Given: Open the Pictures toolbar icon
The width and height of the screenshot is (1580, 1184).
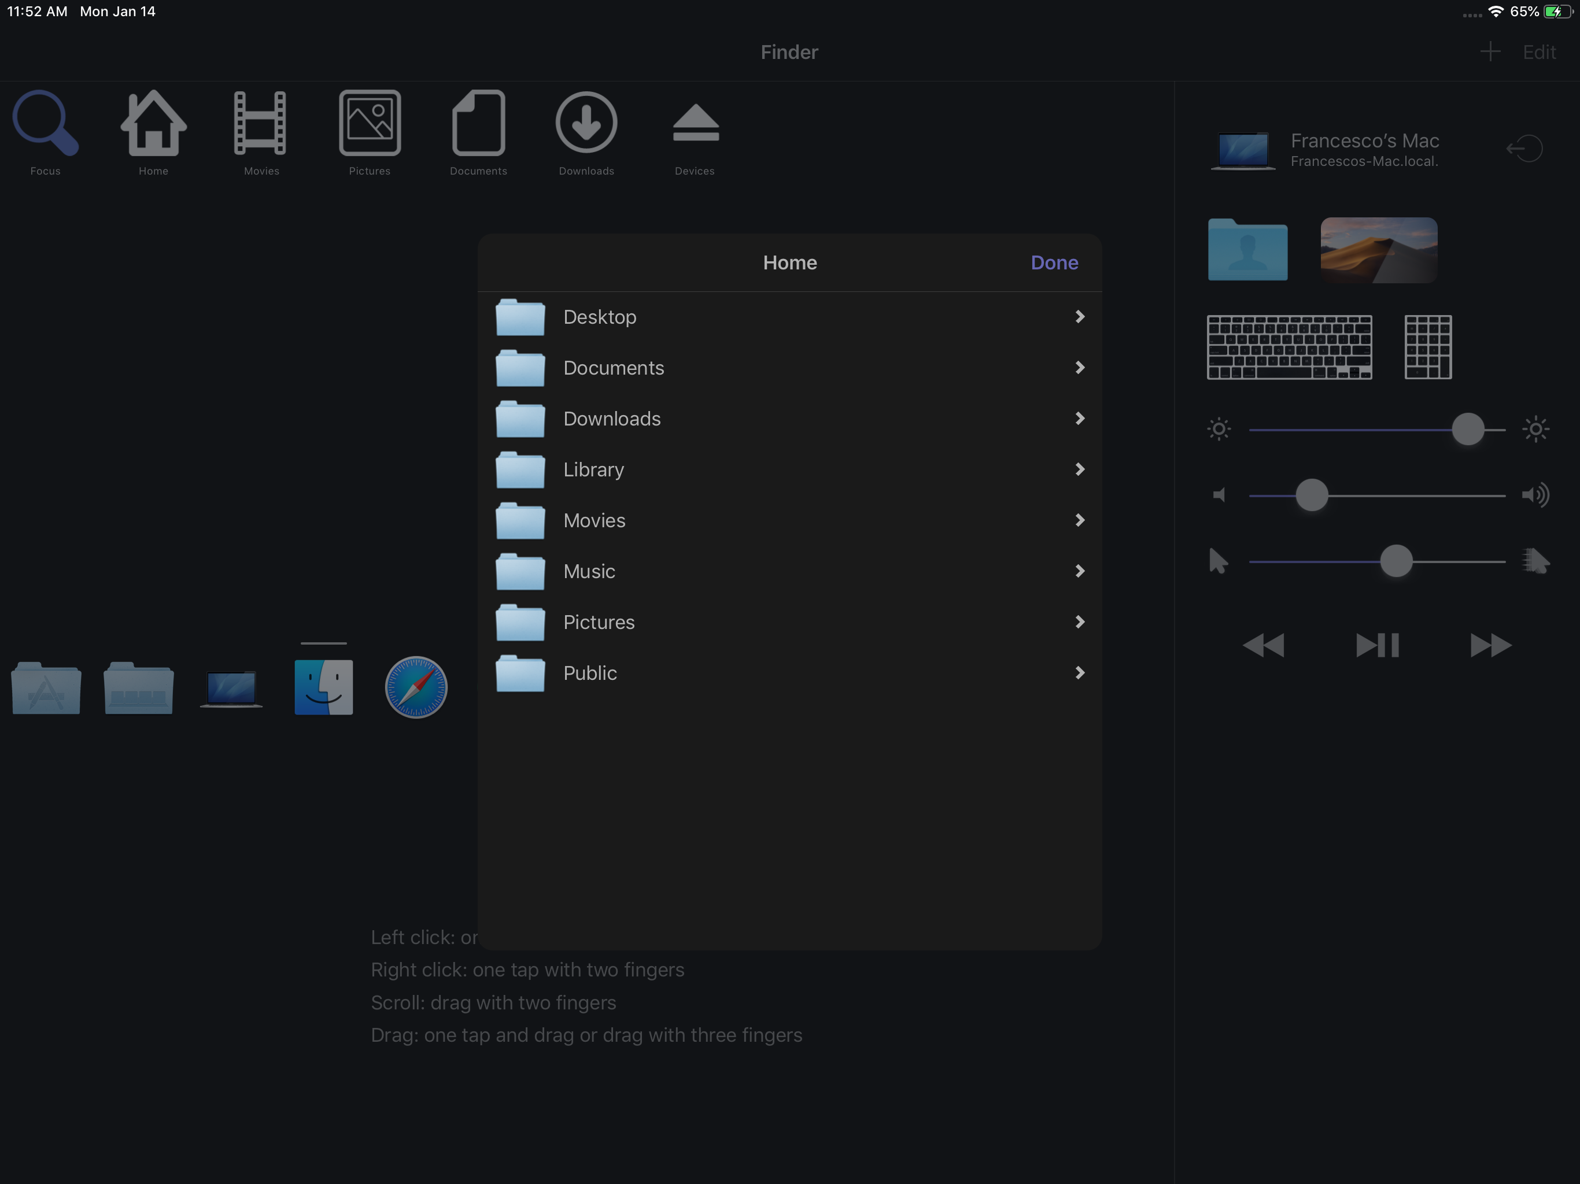Looking at the screenshot, I should tap(370, 124).
